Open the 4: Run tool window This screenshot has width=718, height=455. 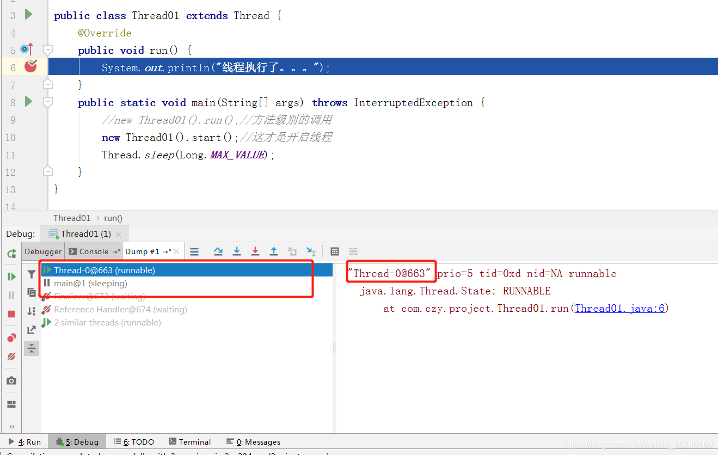pyautogui.click(x=24, y=441)
